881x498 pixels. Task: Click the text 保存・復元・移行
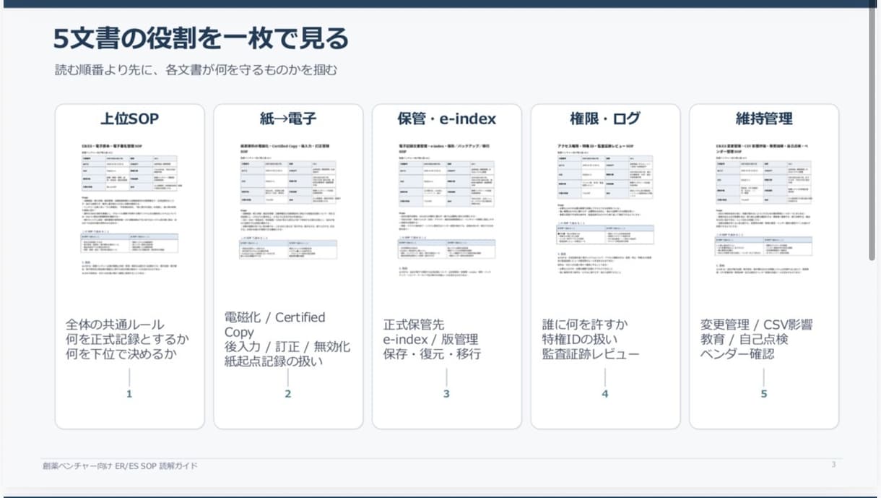pyautogui.click(x=432, y=354)
